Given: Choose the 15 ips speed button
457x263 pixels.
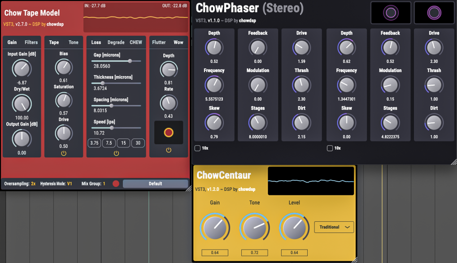Looking at the screenshot, I should tap(124, 143).
